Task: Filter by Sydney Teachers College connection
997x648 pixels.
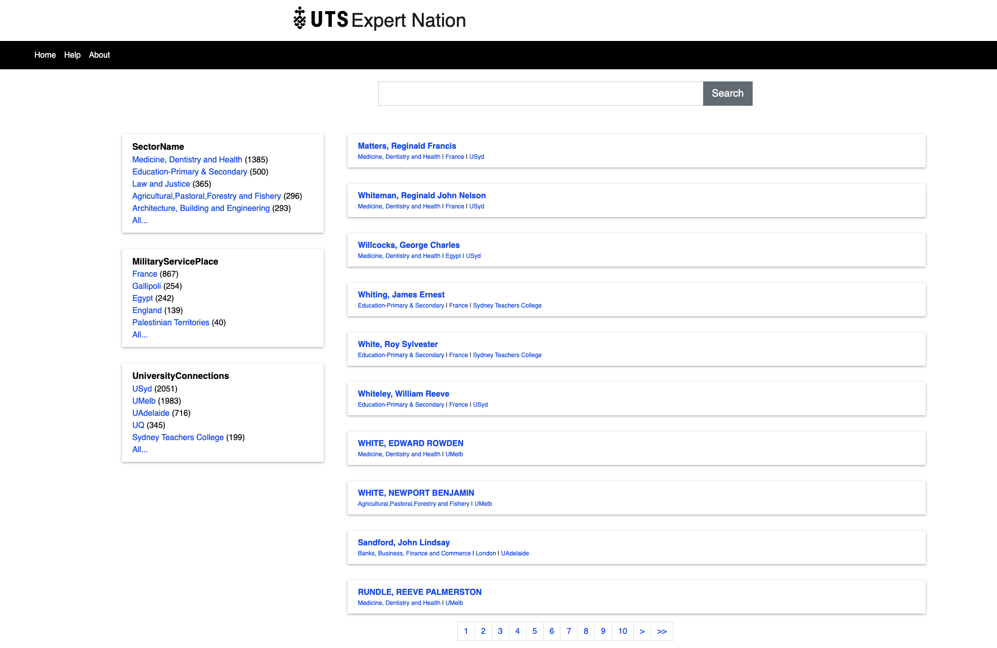Action: (x=178, y=437)
